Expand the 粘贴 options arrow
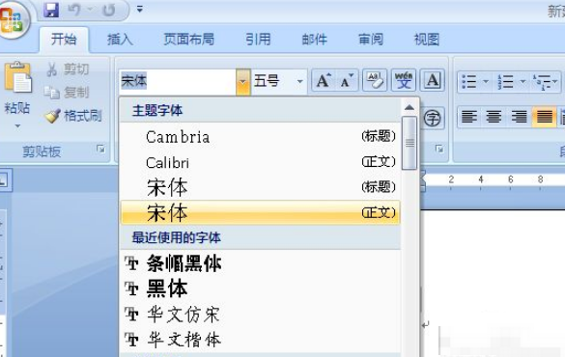565x357 pixels. pos(17,126)
